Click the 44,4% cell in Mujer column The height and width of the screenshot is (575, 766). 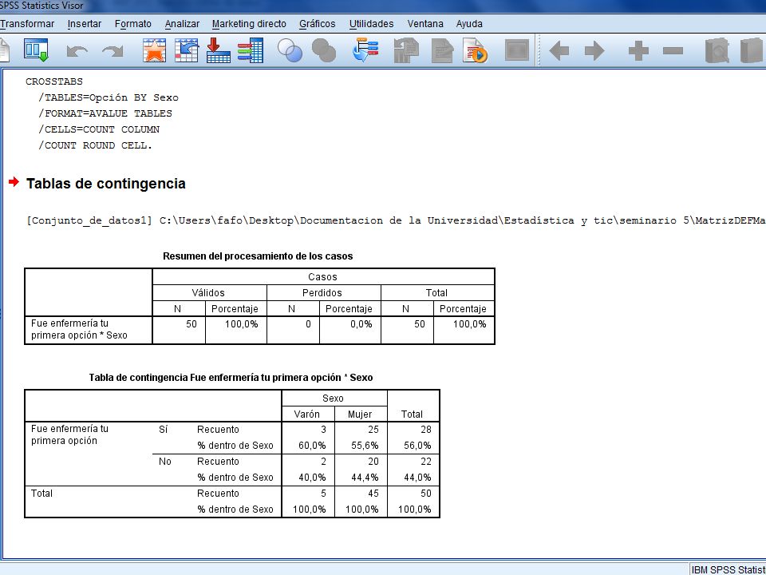(x=365, y=478)
